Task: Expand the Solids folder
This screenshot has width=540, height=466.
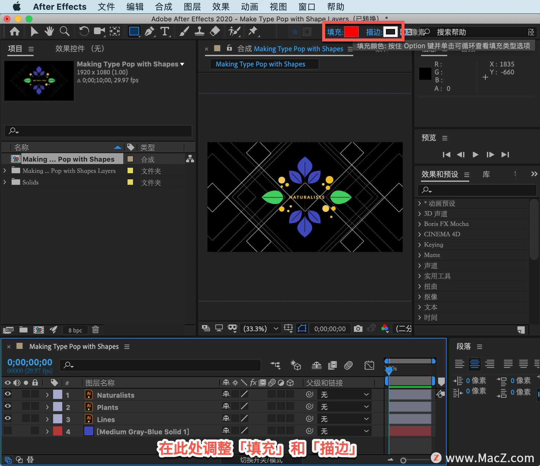Action: click(x=5, y=182)
